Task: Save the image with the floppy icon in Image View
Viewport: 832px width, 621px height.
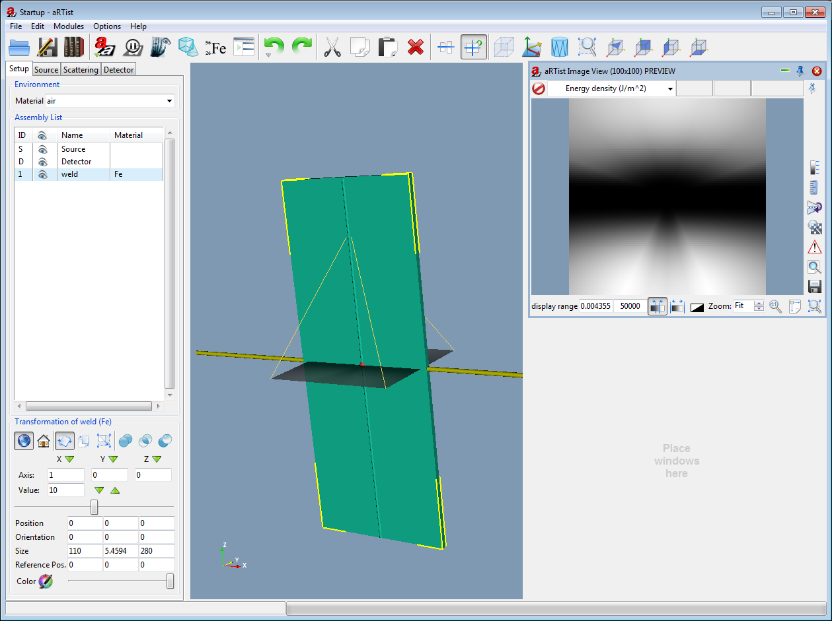Action: pyautogui.click(x=815, y=287)
